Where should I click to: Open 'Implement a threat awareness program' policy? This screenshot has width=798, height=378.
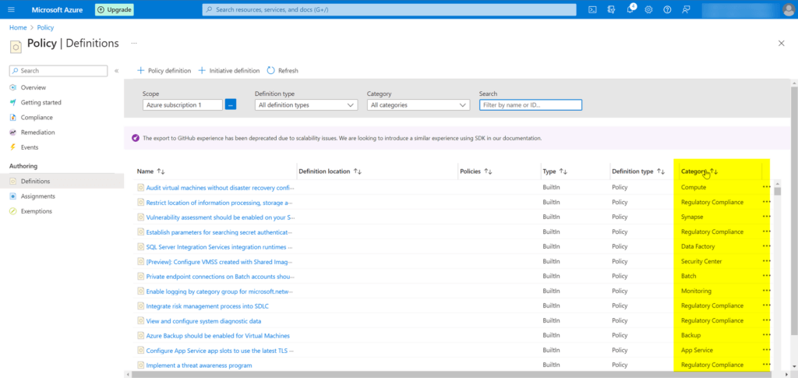click(199, 365)
